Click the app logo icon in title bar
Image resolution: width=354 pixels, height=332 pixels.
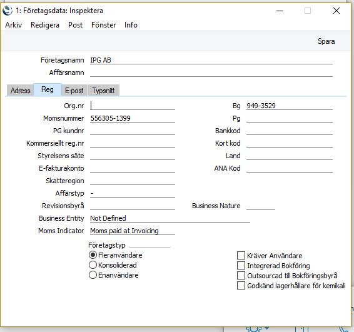(8, 11)
